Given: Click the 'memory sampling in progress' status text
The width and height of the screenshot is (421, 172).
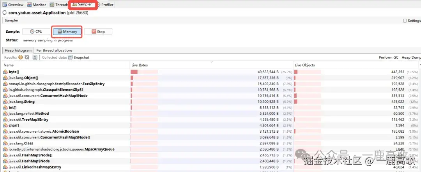Looking at the screenshot, I should point(48,40).
